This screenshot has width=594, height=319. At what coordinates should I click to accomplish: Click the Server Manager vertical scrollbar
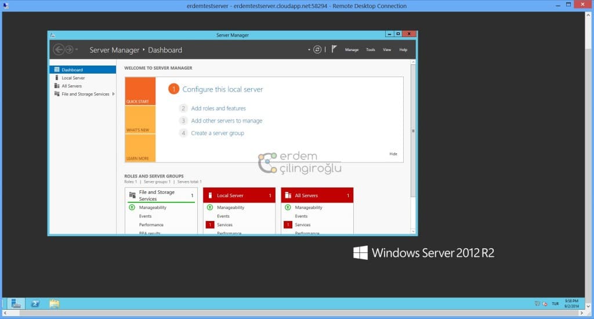click(413, 130)
